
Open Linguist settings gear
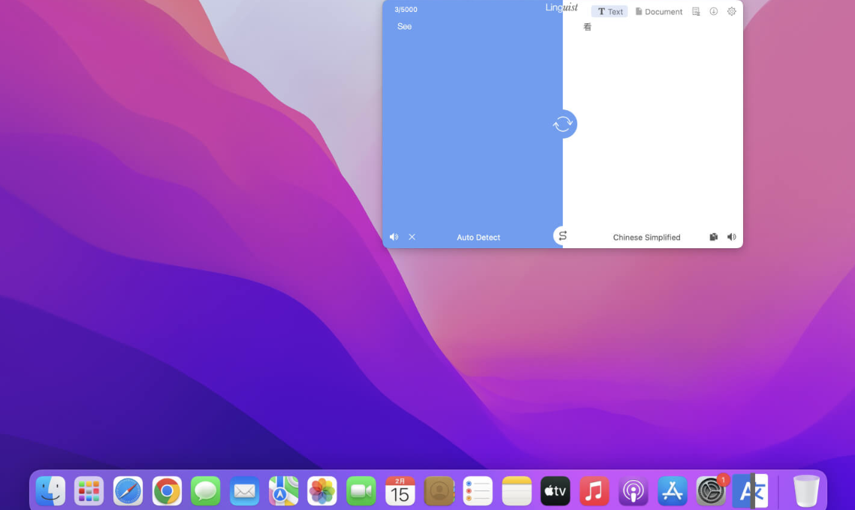pyautogui.click(x=731, y=11)
